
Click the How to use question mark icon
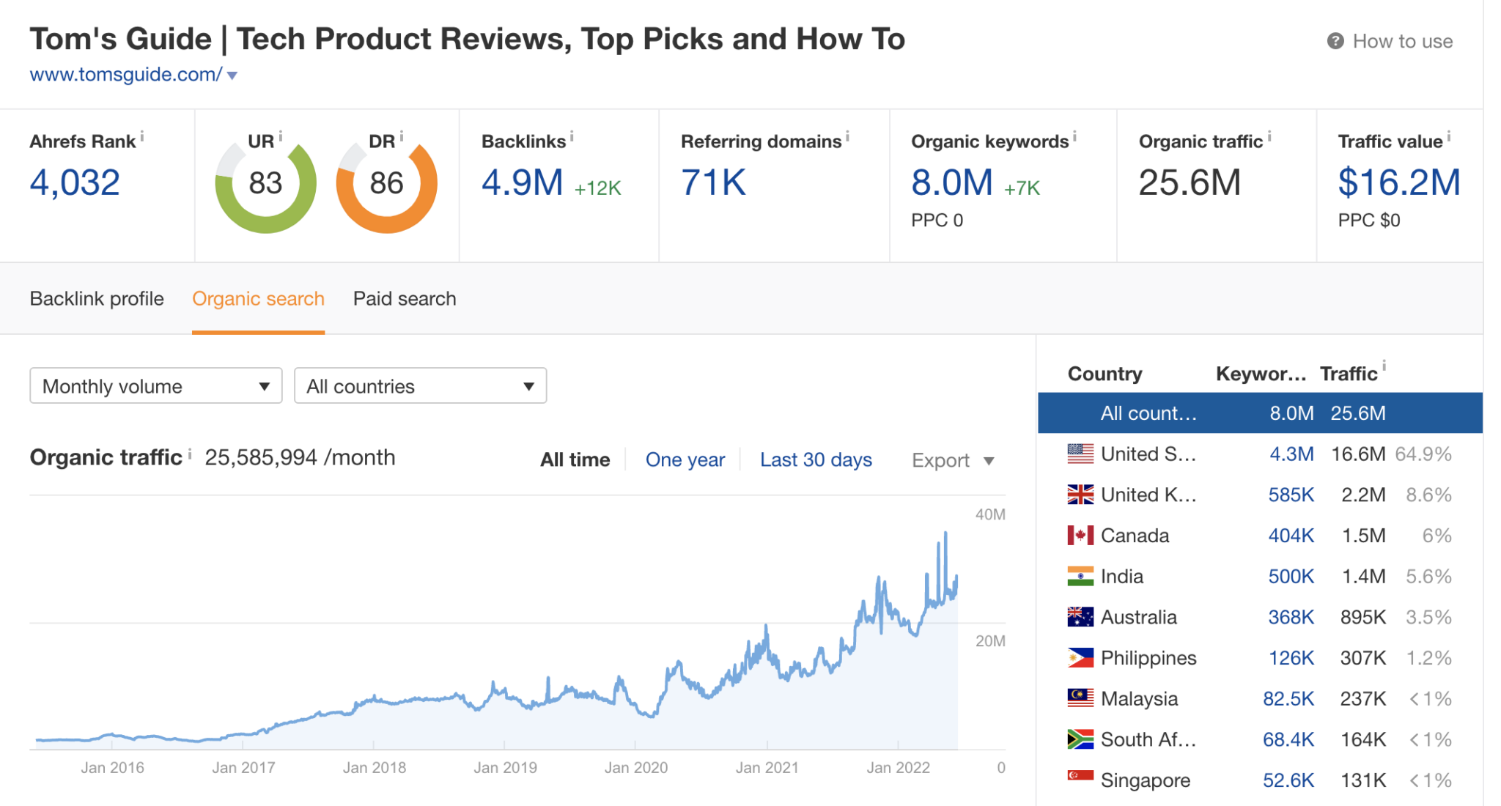(1335, 41)
